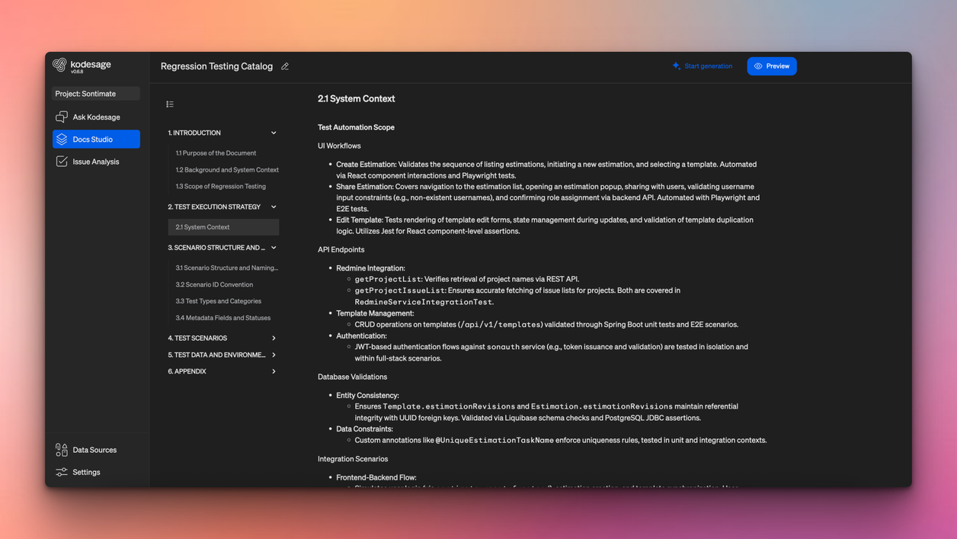Click the sparkle icon beside Start generation
The image size is (957, 539).
click(x=676, y=66)
